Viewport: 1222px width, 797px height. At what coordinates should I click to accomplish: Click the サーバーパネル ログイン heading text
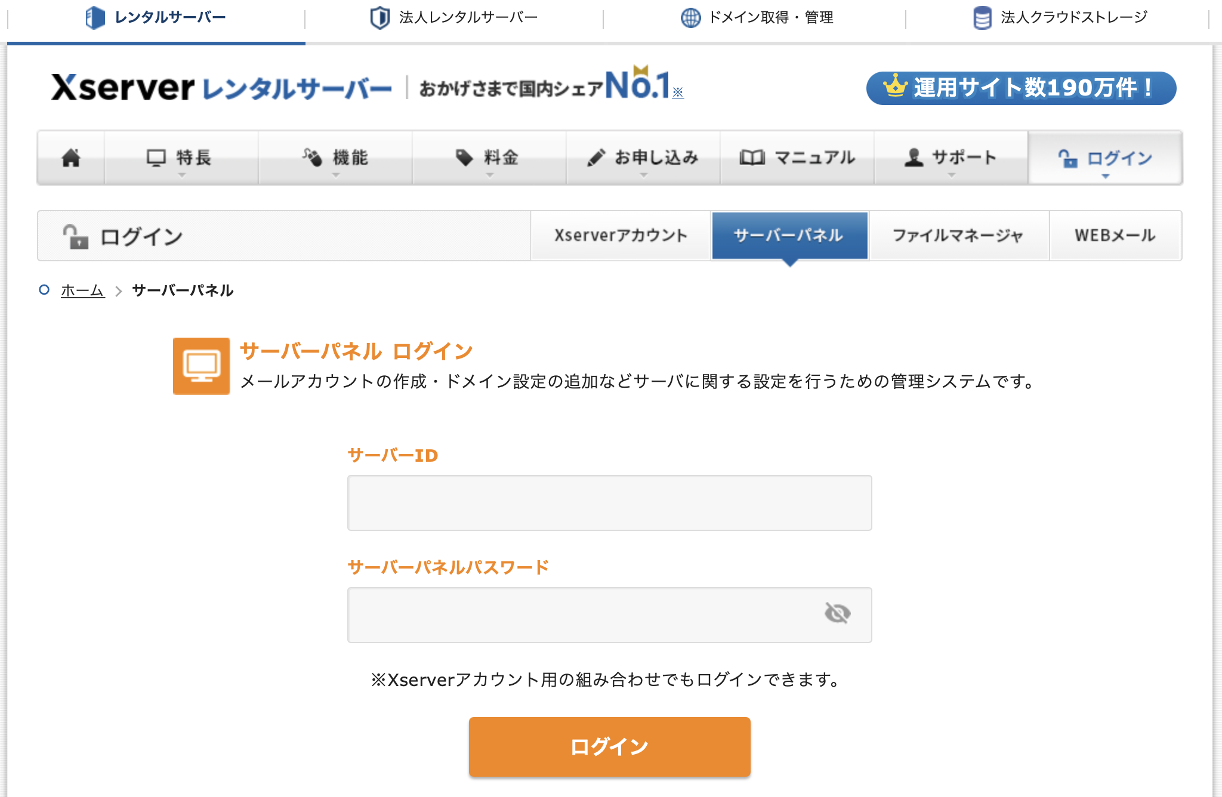(356, 351)
